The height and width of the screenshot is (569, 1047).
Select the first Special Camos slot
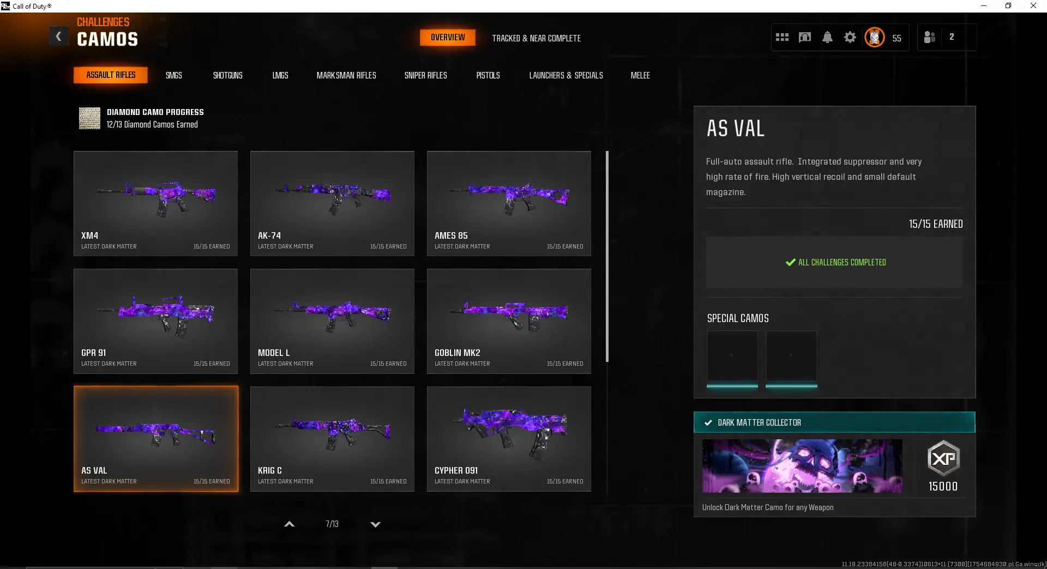[x=732, y=358]
